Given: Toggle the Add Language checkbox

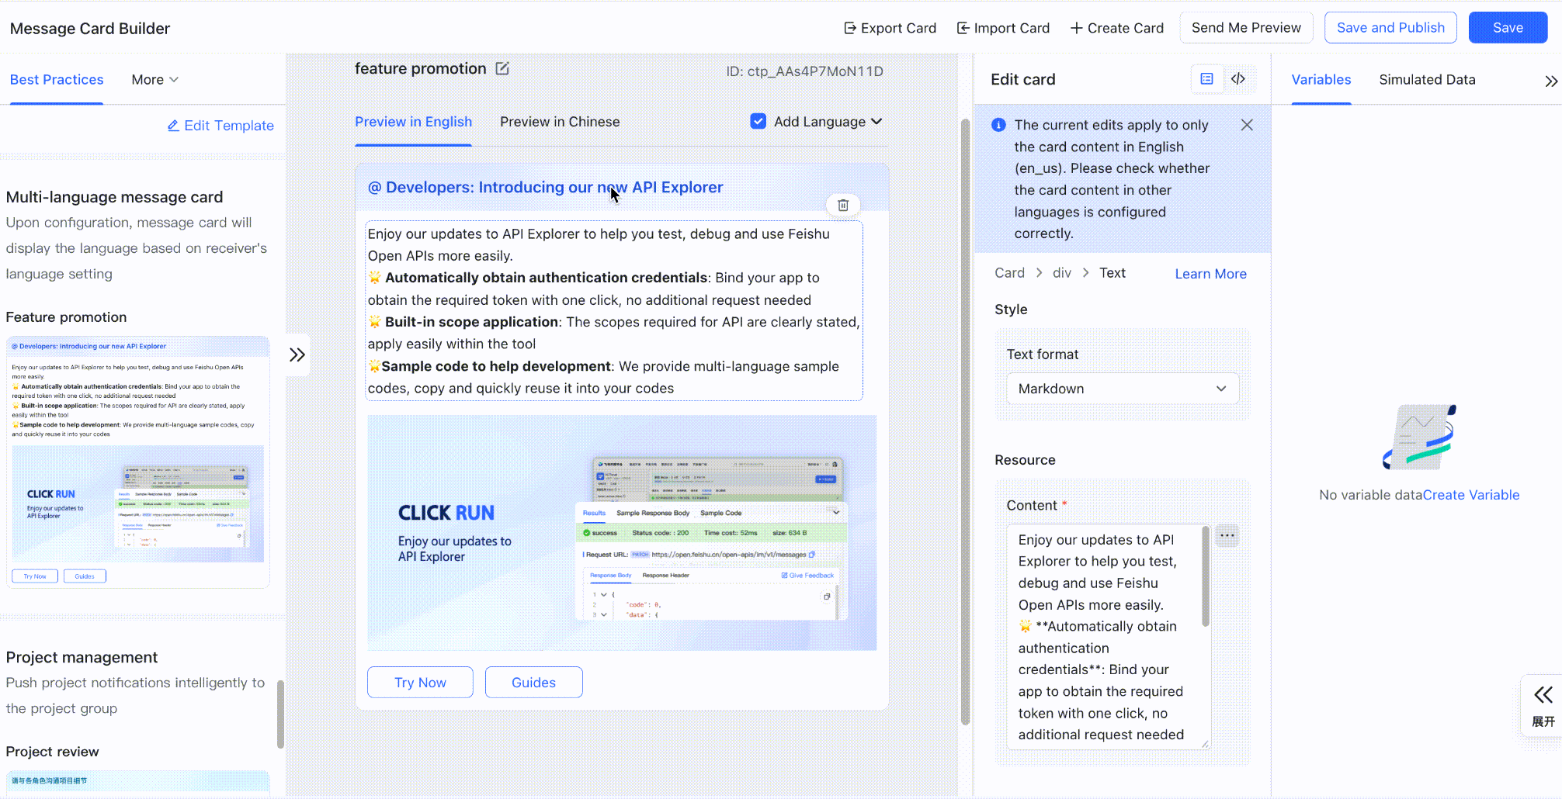Looking at the screenshot, I should tap(758, 121).
